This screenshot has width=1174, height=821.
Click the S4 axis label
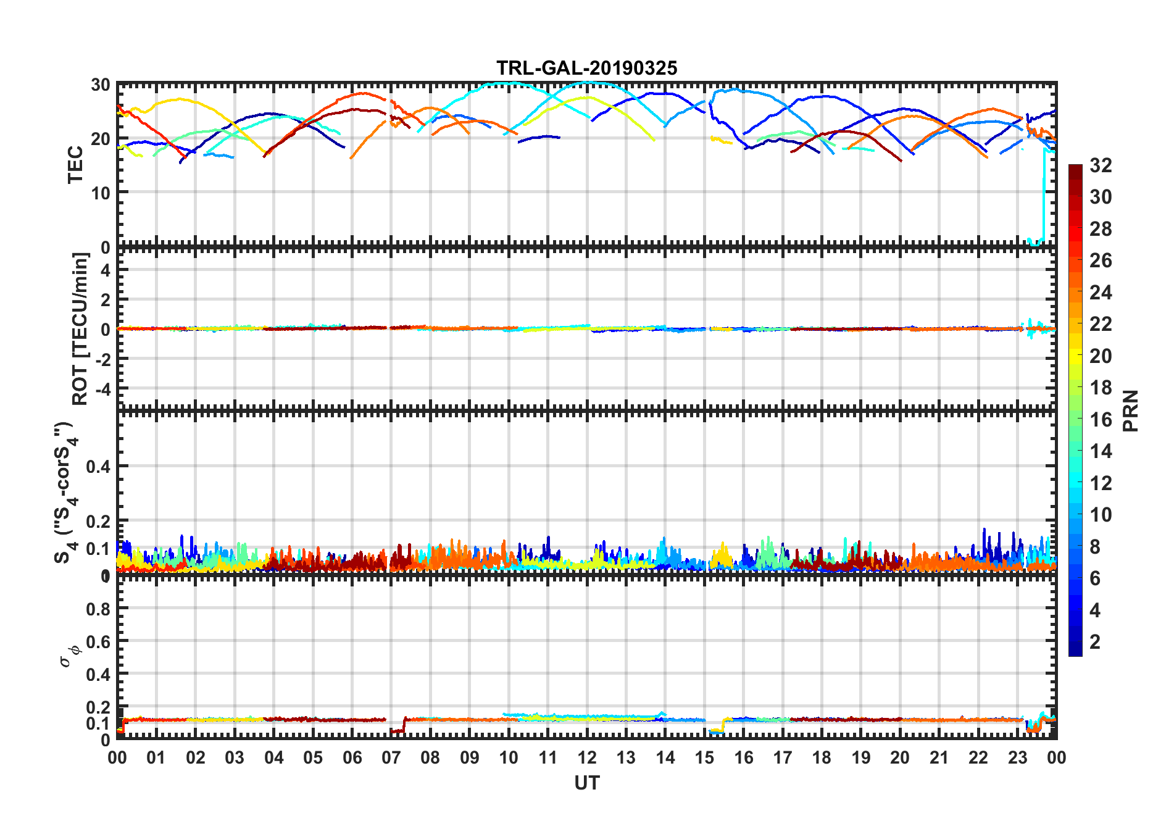coord(65,493)
